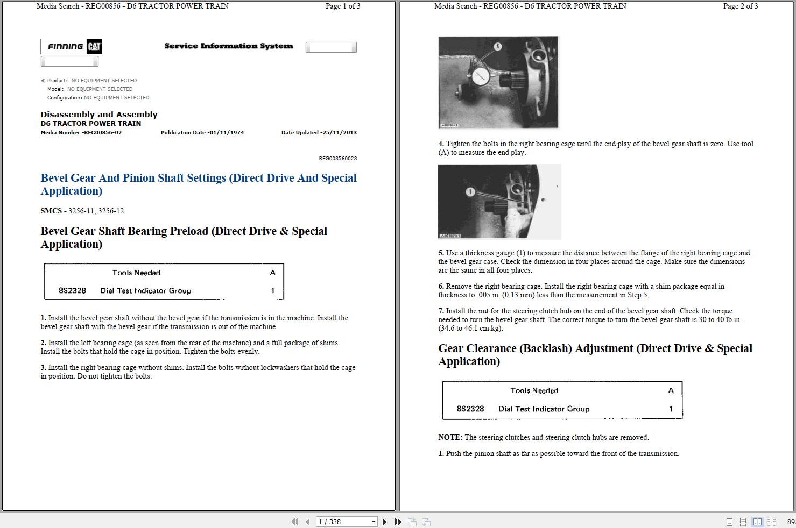
Task: Jump to the last page
Action: (398, 522)
